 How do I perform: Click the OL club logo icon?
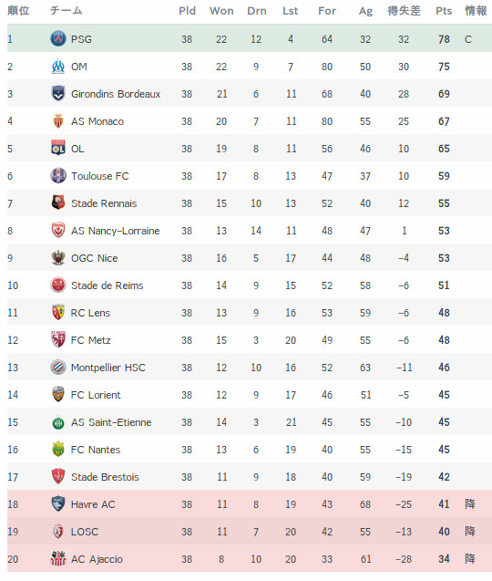(x=58, y=148)
